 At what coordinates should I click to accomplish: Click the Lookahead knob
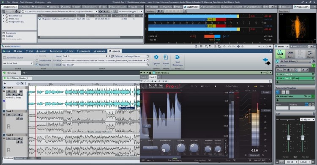coord(166,148)
